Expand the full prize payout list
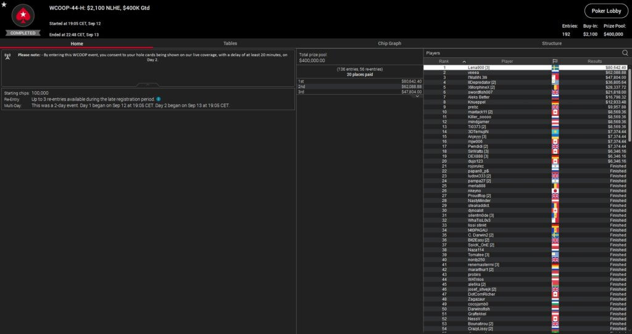Image resolution: width=632 pixels, height=334 pixels. tap(417, 96)
